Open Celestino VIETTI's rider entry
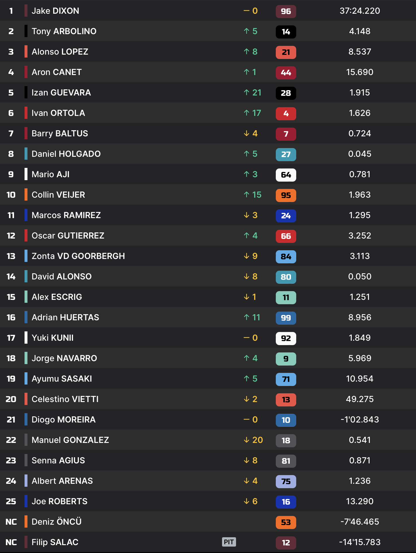The width and height of the screenshot is (416, 553). tap(65, 399)
